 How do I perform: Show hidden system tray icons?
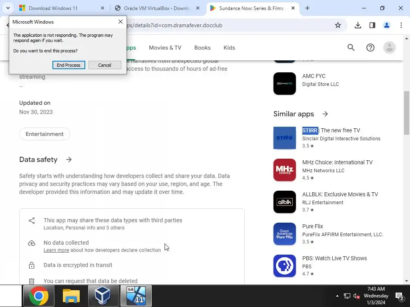click(x=337, y=296)
